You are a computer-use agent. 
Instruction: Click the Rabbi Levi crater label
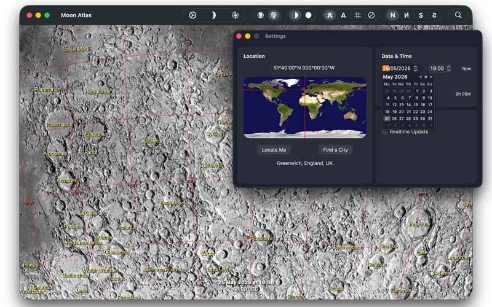point(217,270)
